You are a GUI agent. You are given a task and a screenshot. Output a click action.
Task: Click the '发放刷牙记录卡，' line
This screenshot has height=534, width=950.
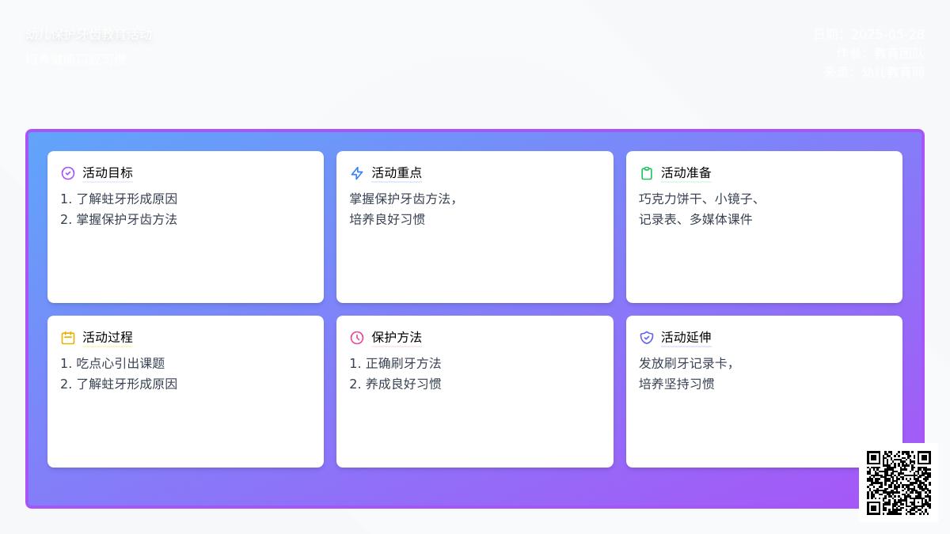(688, 364)
